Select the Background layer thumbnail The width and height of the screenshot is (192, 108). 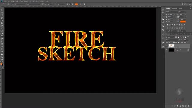171,50
